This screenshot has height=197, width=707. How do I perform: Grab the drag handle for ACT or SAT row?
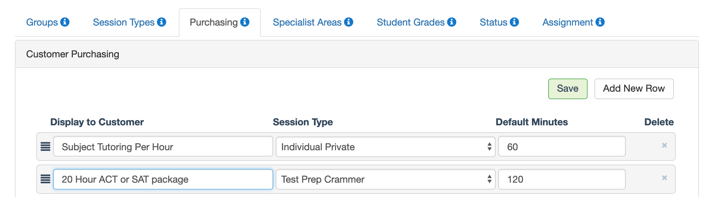click(x=46, y=179)
